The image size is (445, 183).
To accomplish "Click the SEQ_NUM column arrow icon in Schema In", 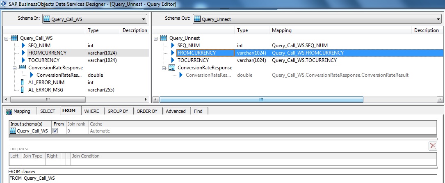I will pyautogui.click(x=24, y=46).
